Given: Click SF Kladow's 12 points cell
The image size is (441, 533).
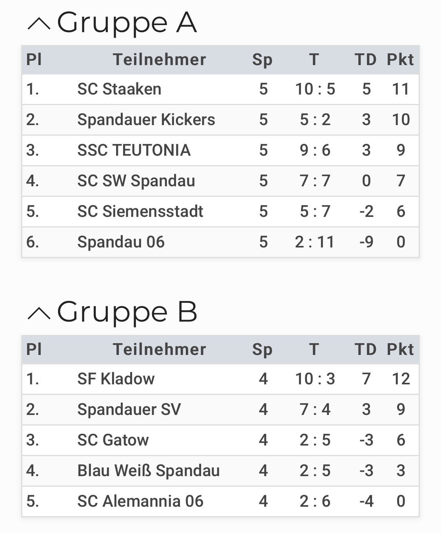Looking at the screenshot, I should click(401, 379).
